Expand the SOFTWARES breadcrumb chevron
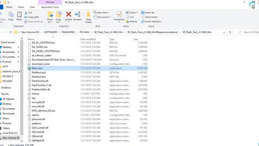 (x=59, y=32)
